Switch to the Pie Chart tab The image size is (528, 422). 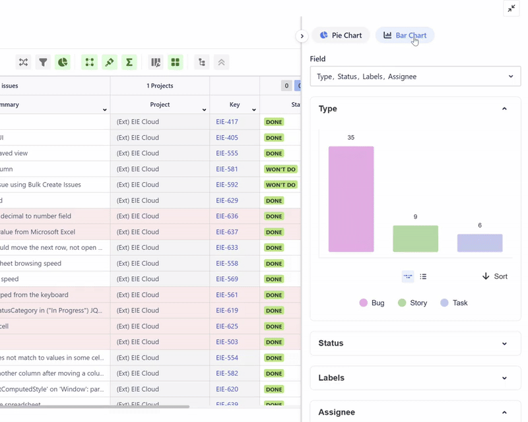[341, 36]
